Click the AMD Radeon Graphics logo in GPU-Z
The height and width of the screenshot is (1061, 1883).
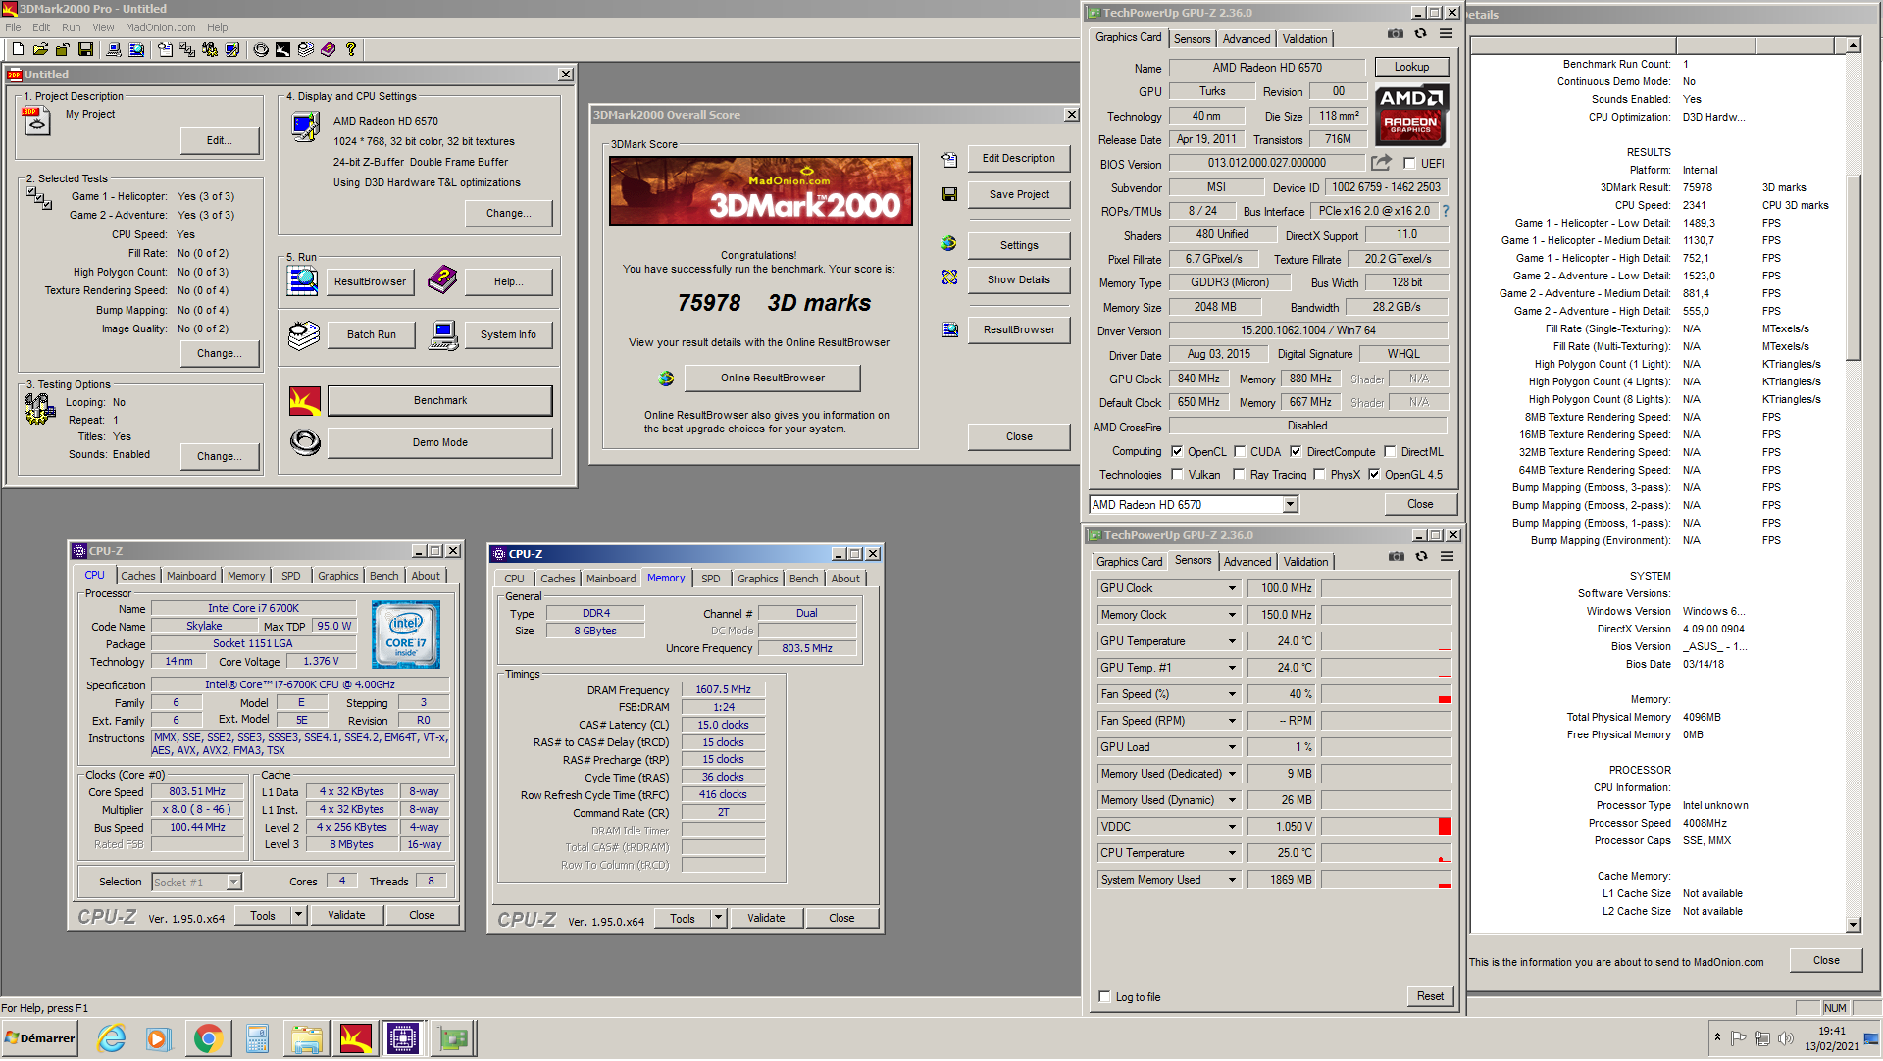coord(1411,116)
